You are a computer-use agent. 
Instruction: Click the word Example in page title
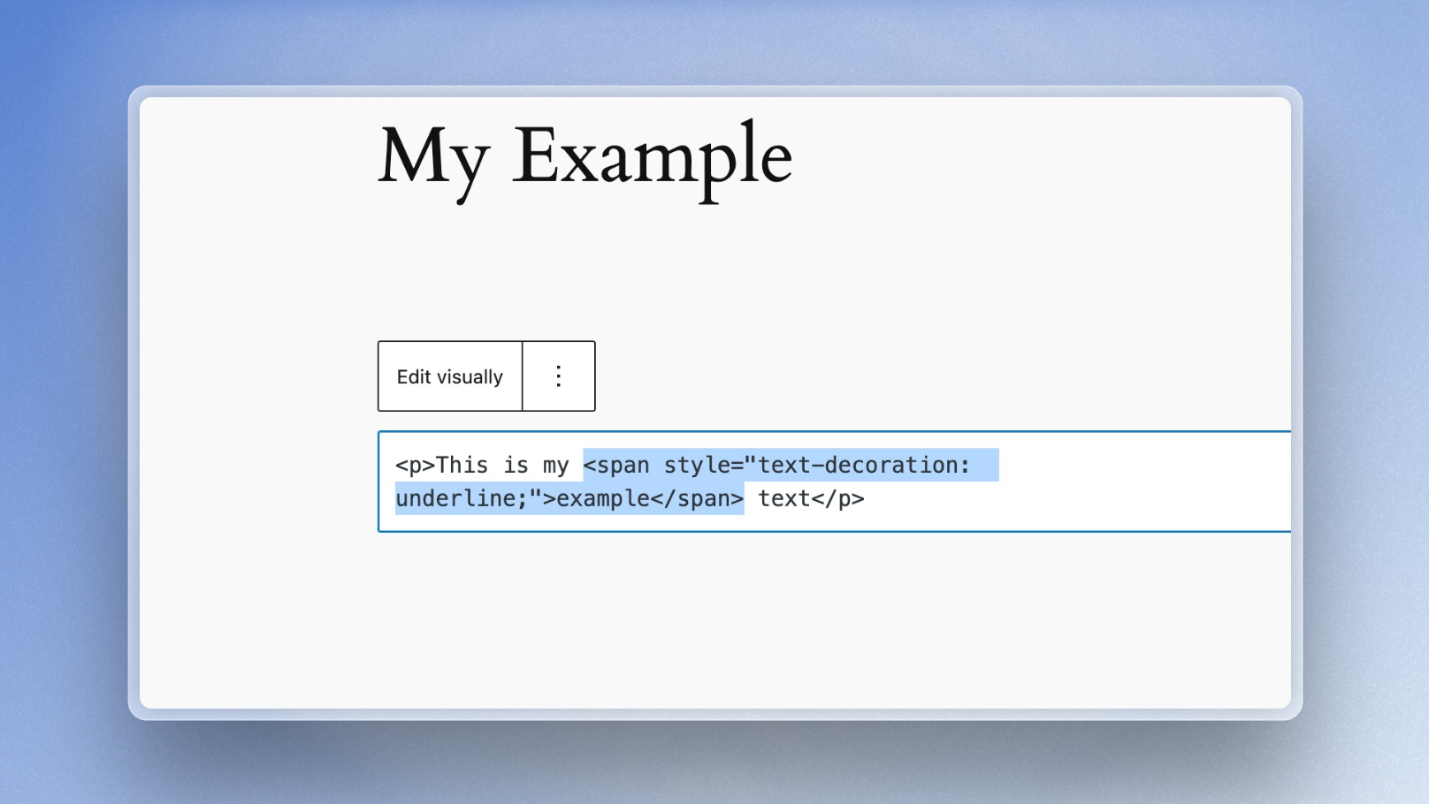[652, 159]
